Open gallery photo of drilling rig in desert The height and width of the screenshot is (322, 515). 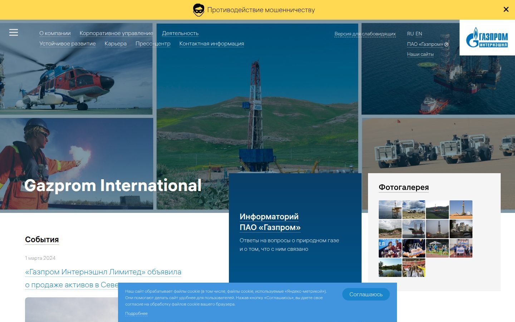coord(461,210)
